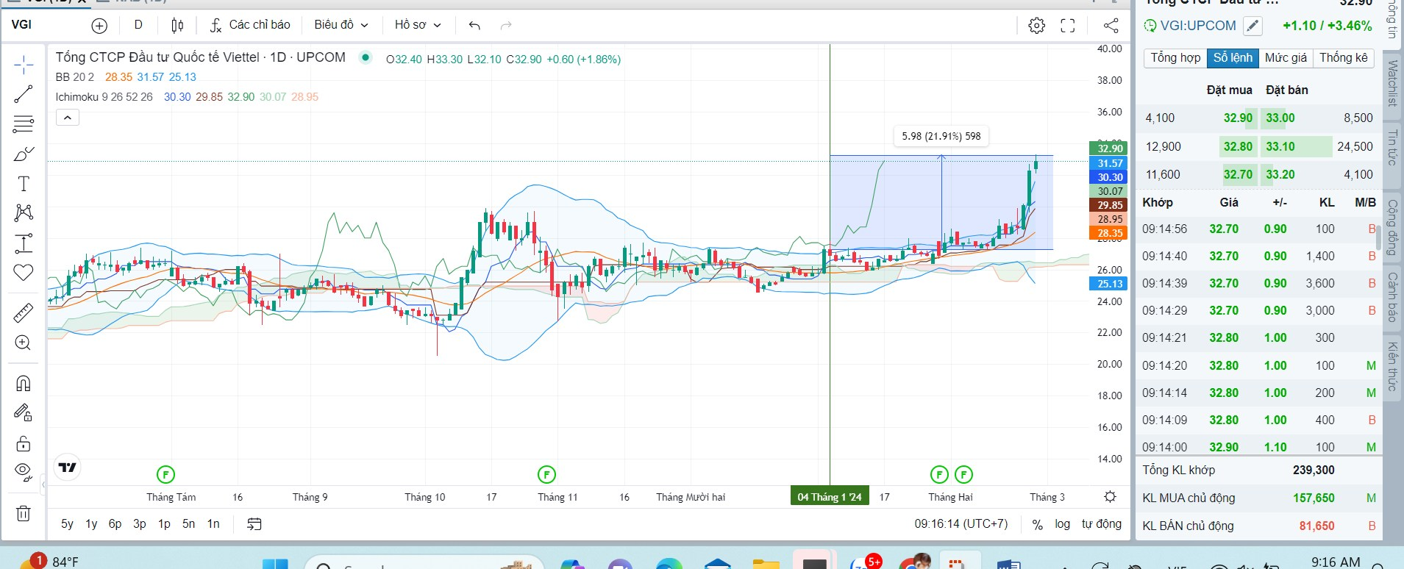Expand the Hồ sơ dropdown

[x=418, y=25]
